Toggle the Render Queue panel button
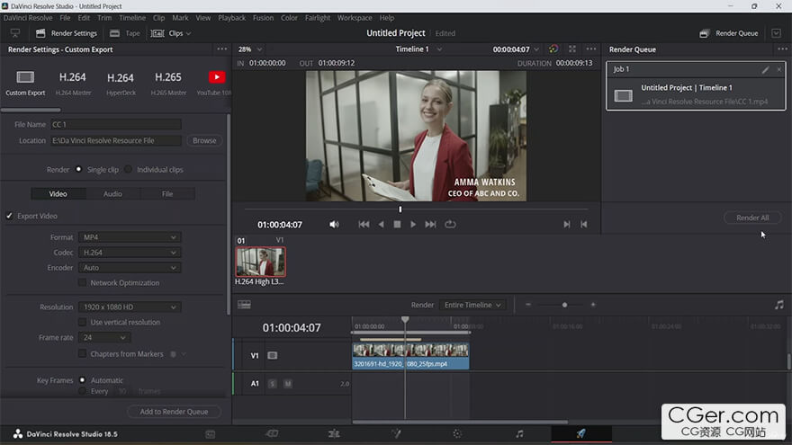The image size is (792, 445). point(728,33)
